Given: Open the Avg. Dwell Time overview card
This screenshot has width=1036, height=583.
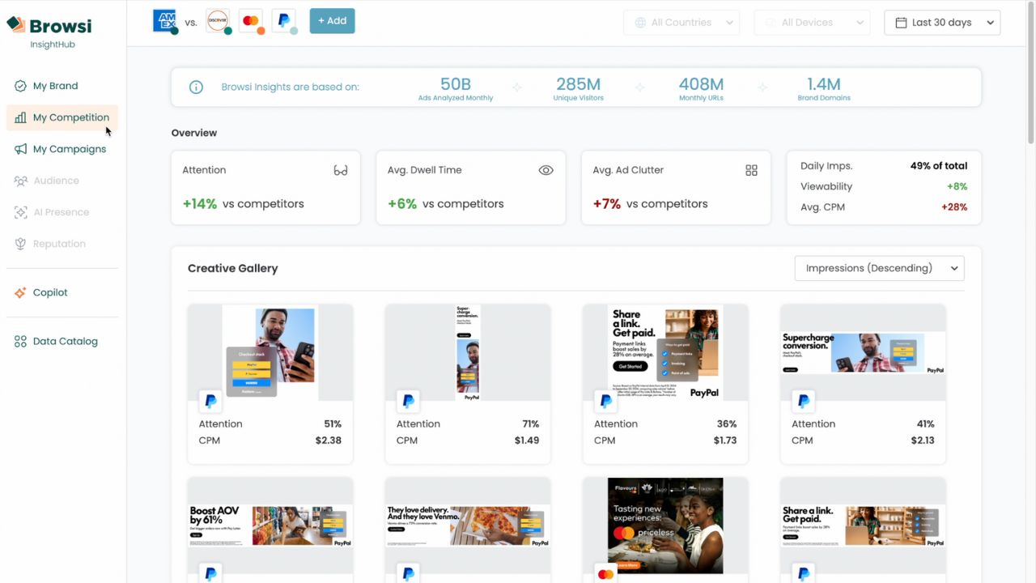Looking at the screenshot, I should pyautogui.click(x=471, y=187).
